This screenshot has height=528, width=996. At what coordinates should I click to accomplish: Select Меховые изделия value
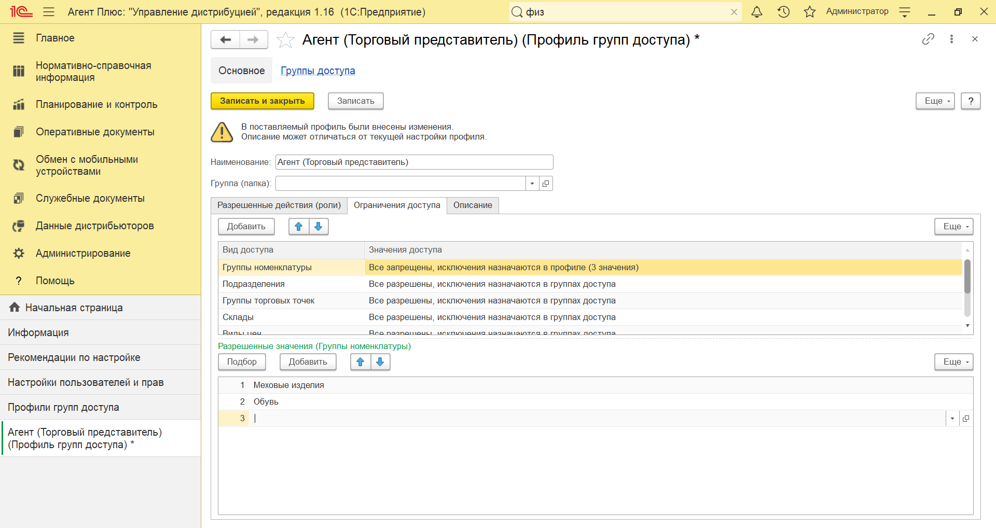pyautogui.click(x=596, y=385)
